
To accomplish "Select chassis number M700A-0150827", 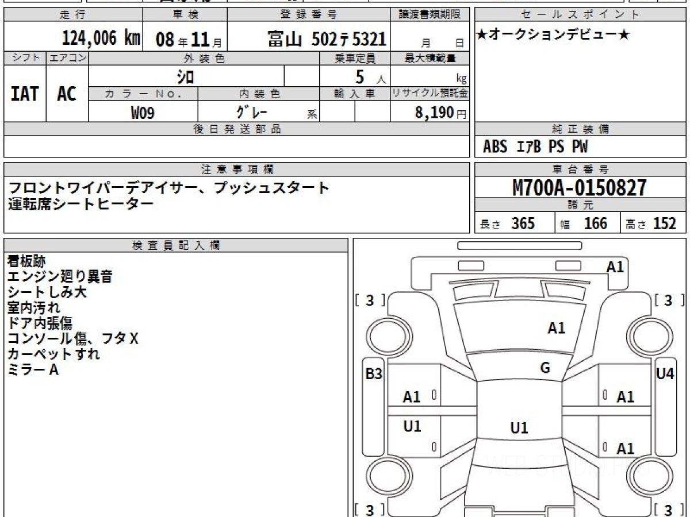I will pyautogui.click(x=580, y=188).
